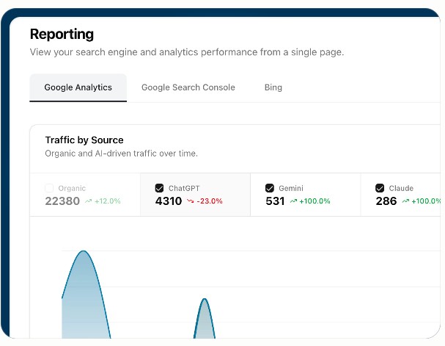Click the -23.0% change for ChatGPT
Image resolution: width=445 pixels, height=346 pixels.
(210, 201)
